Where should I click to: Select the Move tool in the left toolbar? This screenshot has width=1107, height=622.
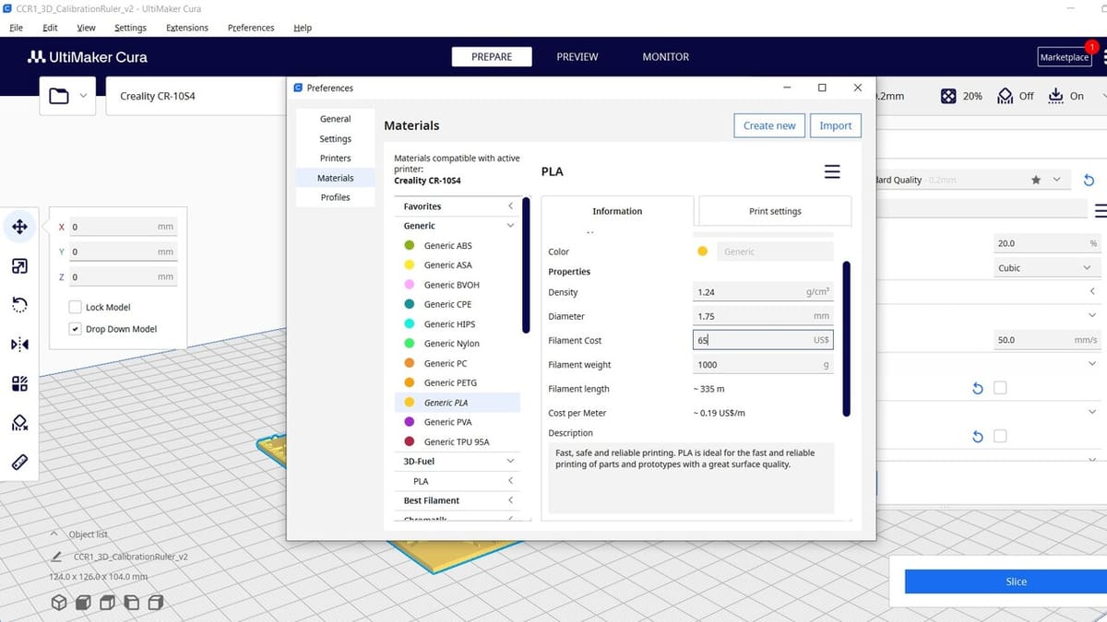click(19, 227)
